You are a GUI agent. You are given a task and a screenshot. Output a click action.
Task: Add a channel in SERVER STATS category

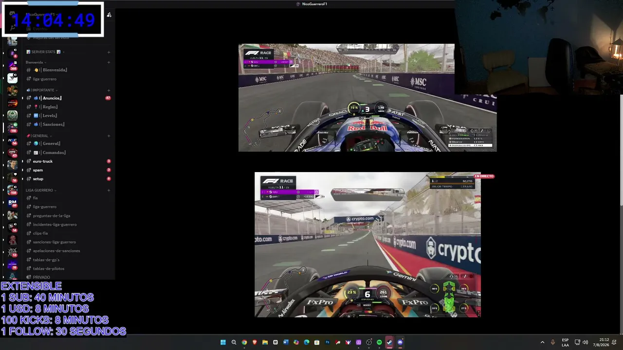coord(109,52)
